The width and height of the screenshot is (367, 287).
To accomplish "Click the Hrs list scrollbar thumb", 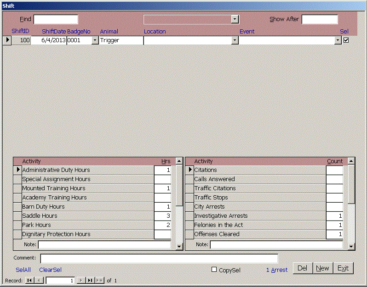I will point(179,186).
